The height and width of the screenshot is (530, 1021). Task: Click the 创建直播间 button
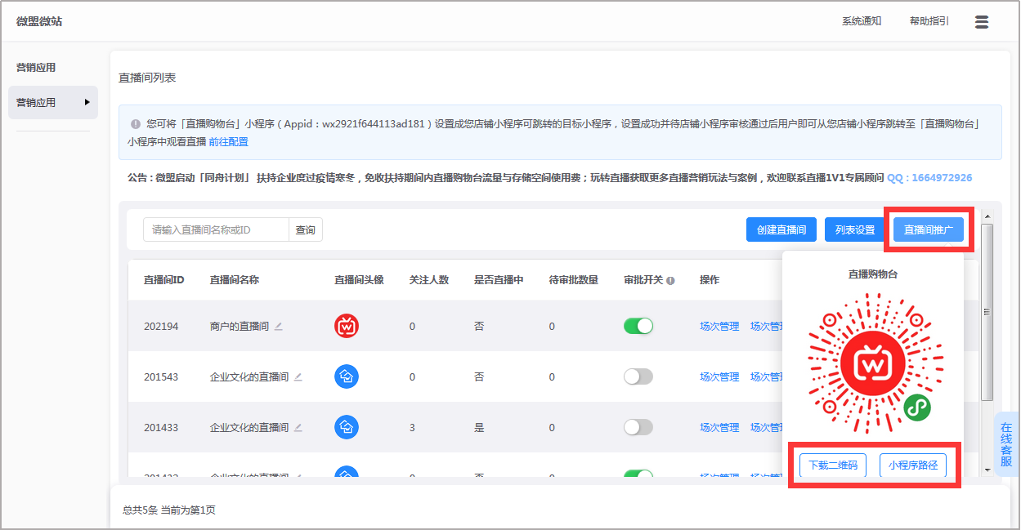coord(782,230)
